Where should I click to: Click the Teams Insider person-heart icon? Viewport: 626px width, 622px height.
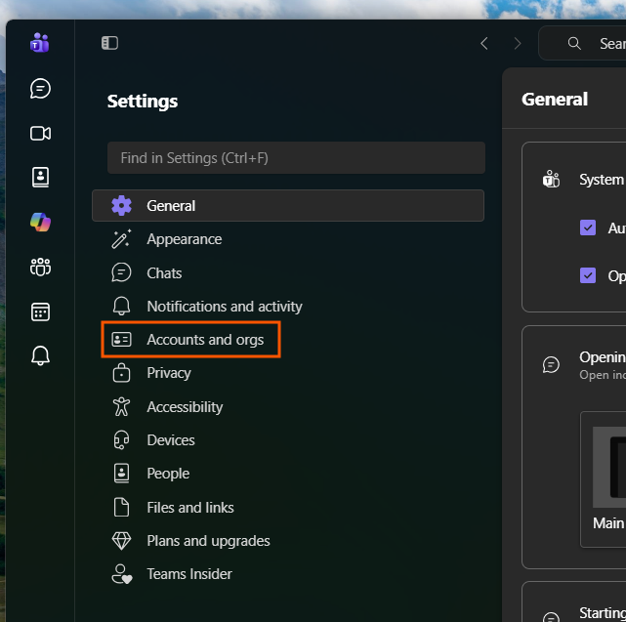pyautogui.click(x=122, y=574)
